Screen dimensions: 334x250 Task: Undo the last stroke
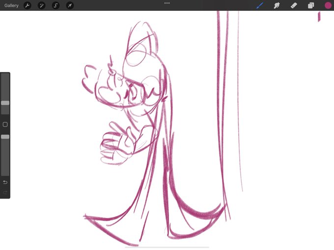click(x=5, y=182)
